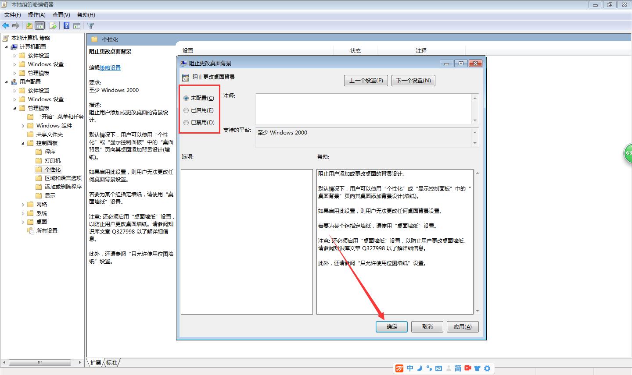The height and width of the screenshot is (375, 632).
Task: Open the 操作(A) menu
Action: pos(36,15)
